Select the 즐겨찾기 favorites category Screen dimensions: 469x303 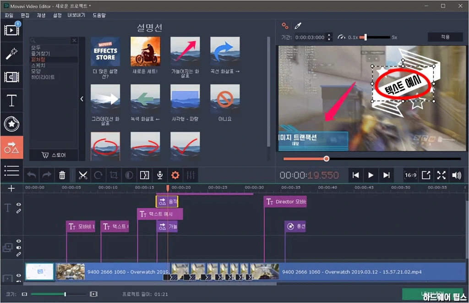41,54
